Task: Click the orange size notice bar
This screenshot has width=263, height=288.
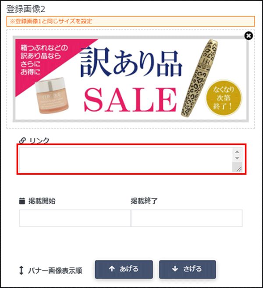Action: coord(131,21)
